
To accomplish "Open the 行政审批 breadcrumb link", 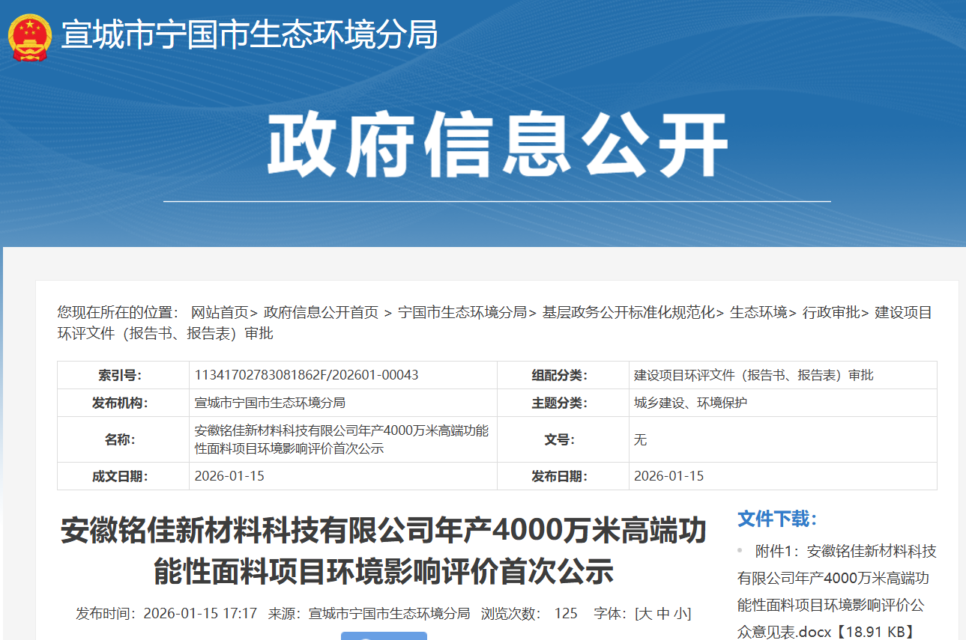I will pyautogui.click(x=831, y=313).
